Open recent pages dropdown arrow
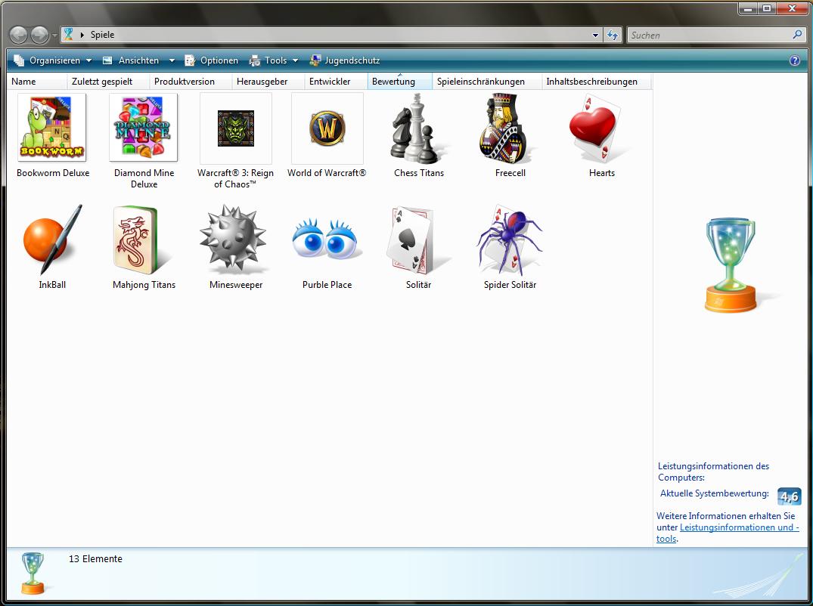The width and height of the screenshot is (813, 606). pos(54,36)
